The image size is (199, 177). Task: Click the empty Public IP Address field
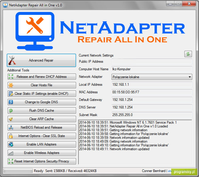pos(152,62)
